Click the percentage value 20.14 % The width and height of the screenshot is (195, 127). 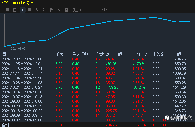[x=139, y=111]
